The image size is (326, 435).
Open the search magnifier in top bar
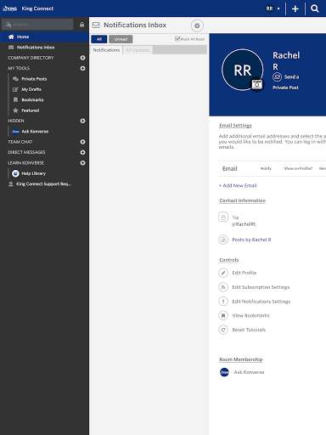pyautogui.click(x=315, y=8)
